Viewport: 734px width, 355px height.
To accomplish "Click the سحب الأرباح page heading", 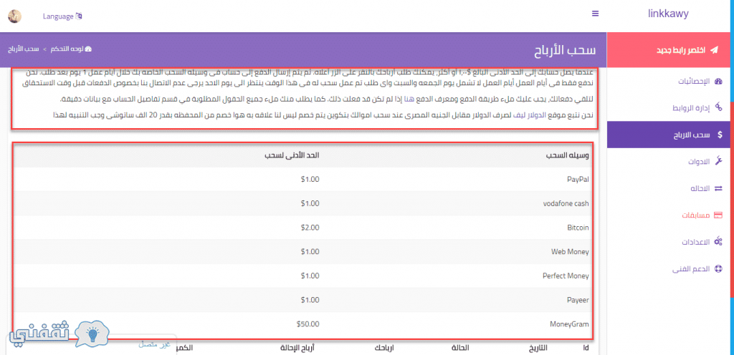I will tap(565, 50).
